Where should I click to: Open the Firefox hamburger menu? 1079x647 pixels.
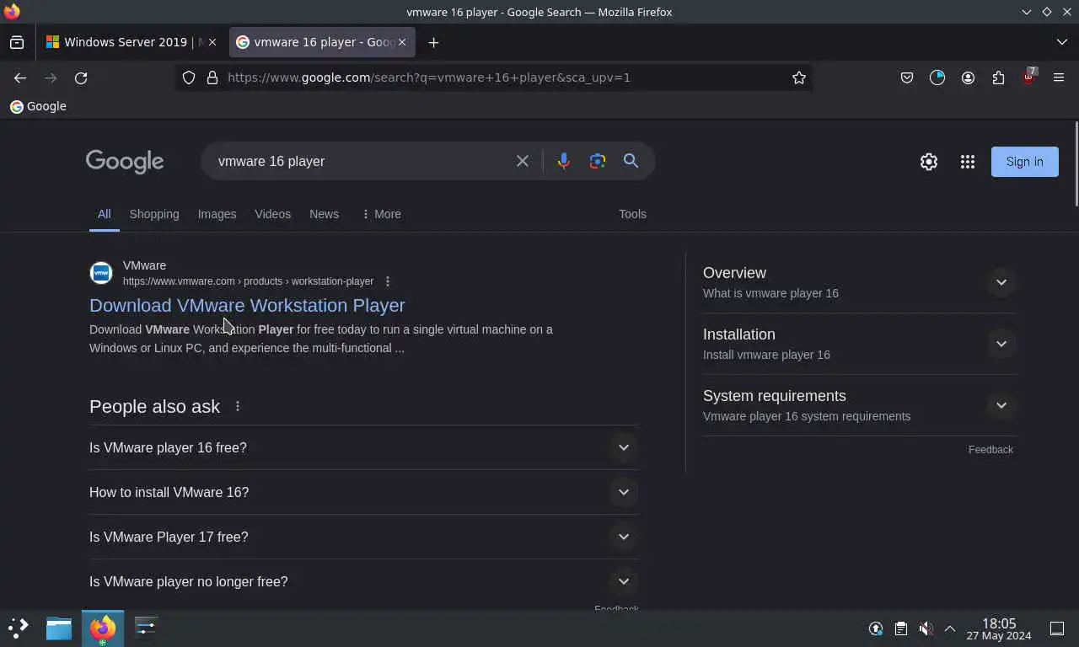click(1059, 78)
